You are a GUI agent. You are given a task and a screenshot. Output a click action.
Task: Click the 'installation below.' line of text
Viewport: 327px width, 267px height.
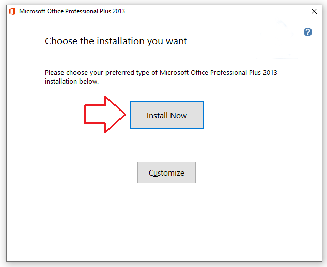[72, 82]
